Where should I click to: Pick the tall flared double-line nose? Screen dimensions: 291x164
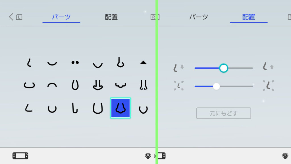[144, 85]
